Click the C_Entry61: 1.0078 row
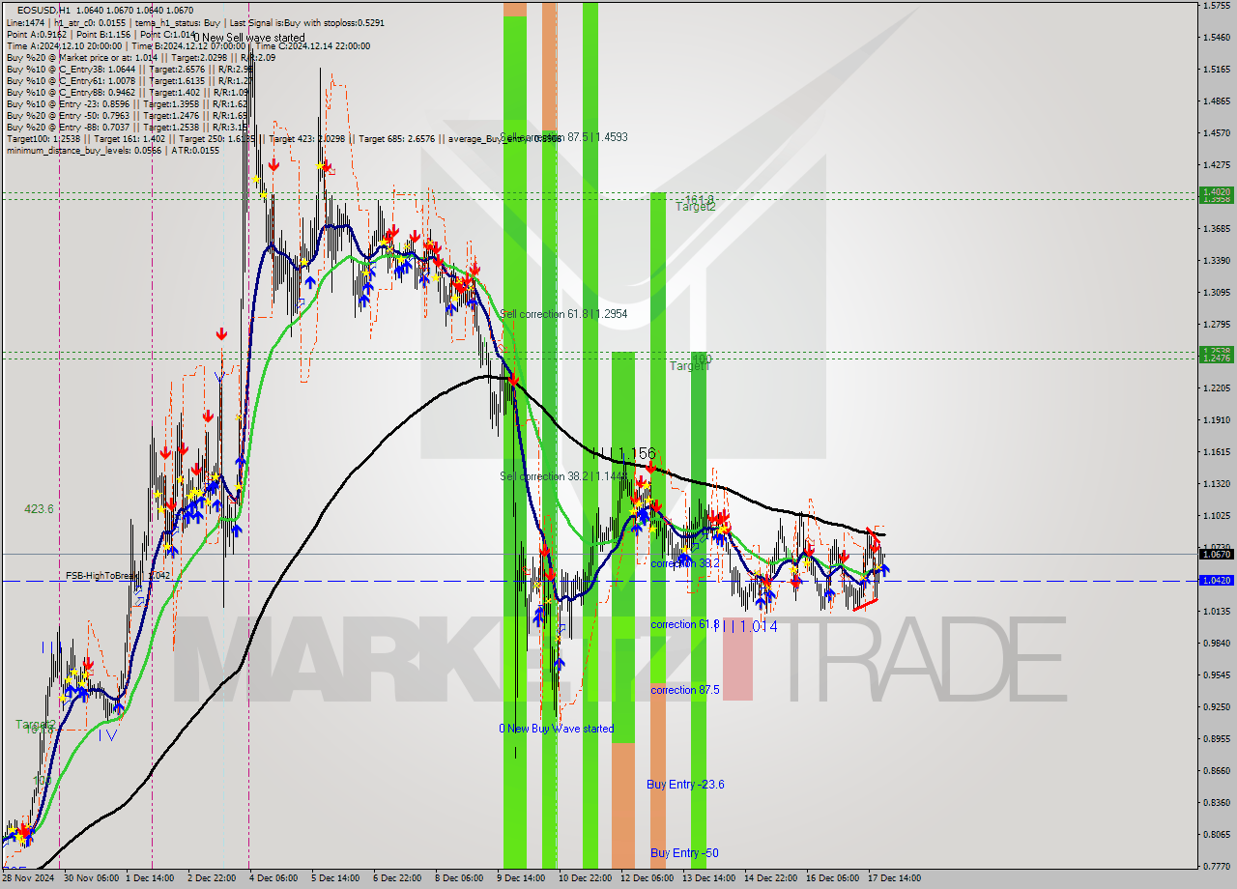The image size is (1237, 889). (129, 81)
